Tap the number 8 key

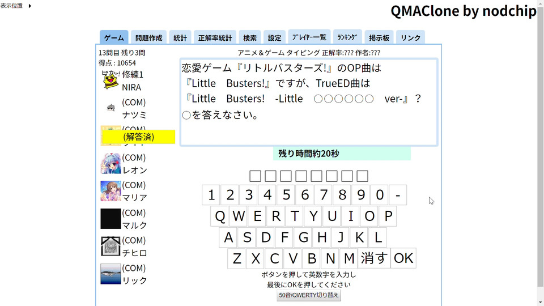click(342, 195)
